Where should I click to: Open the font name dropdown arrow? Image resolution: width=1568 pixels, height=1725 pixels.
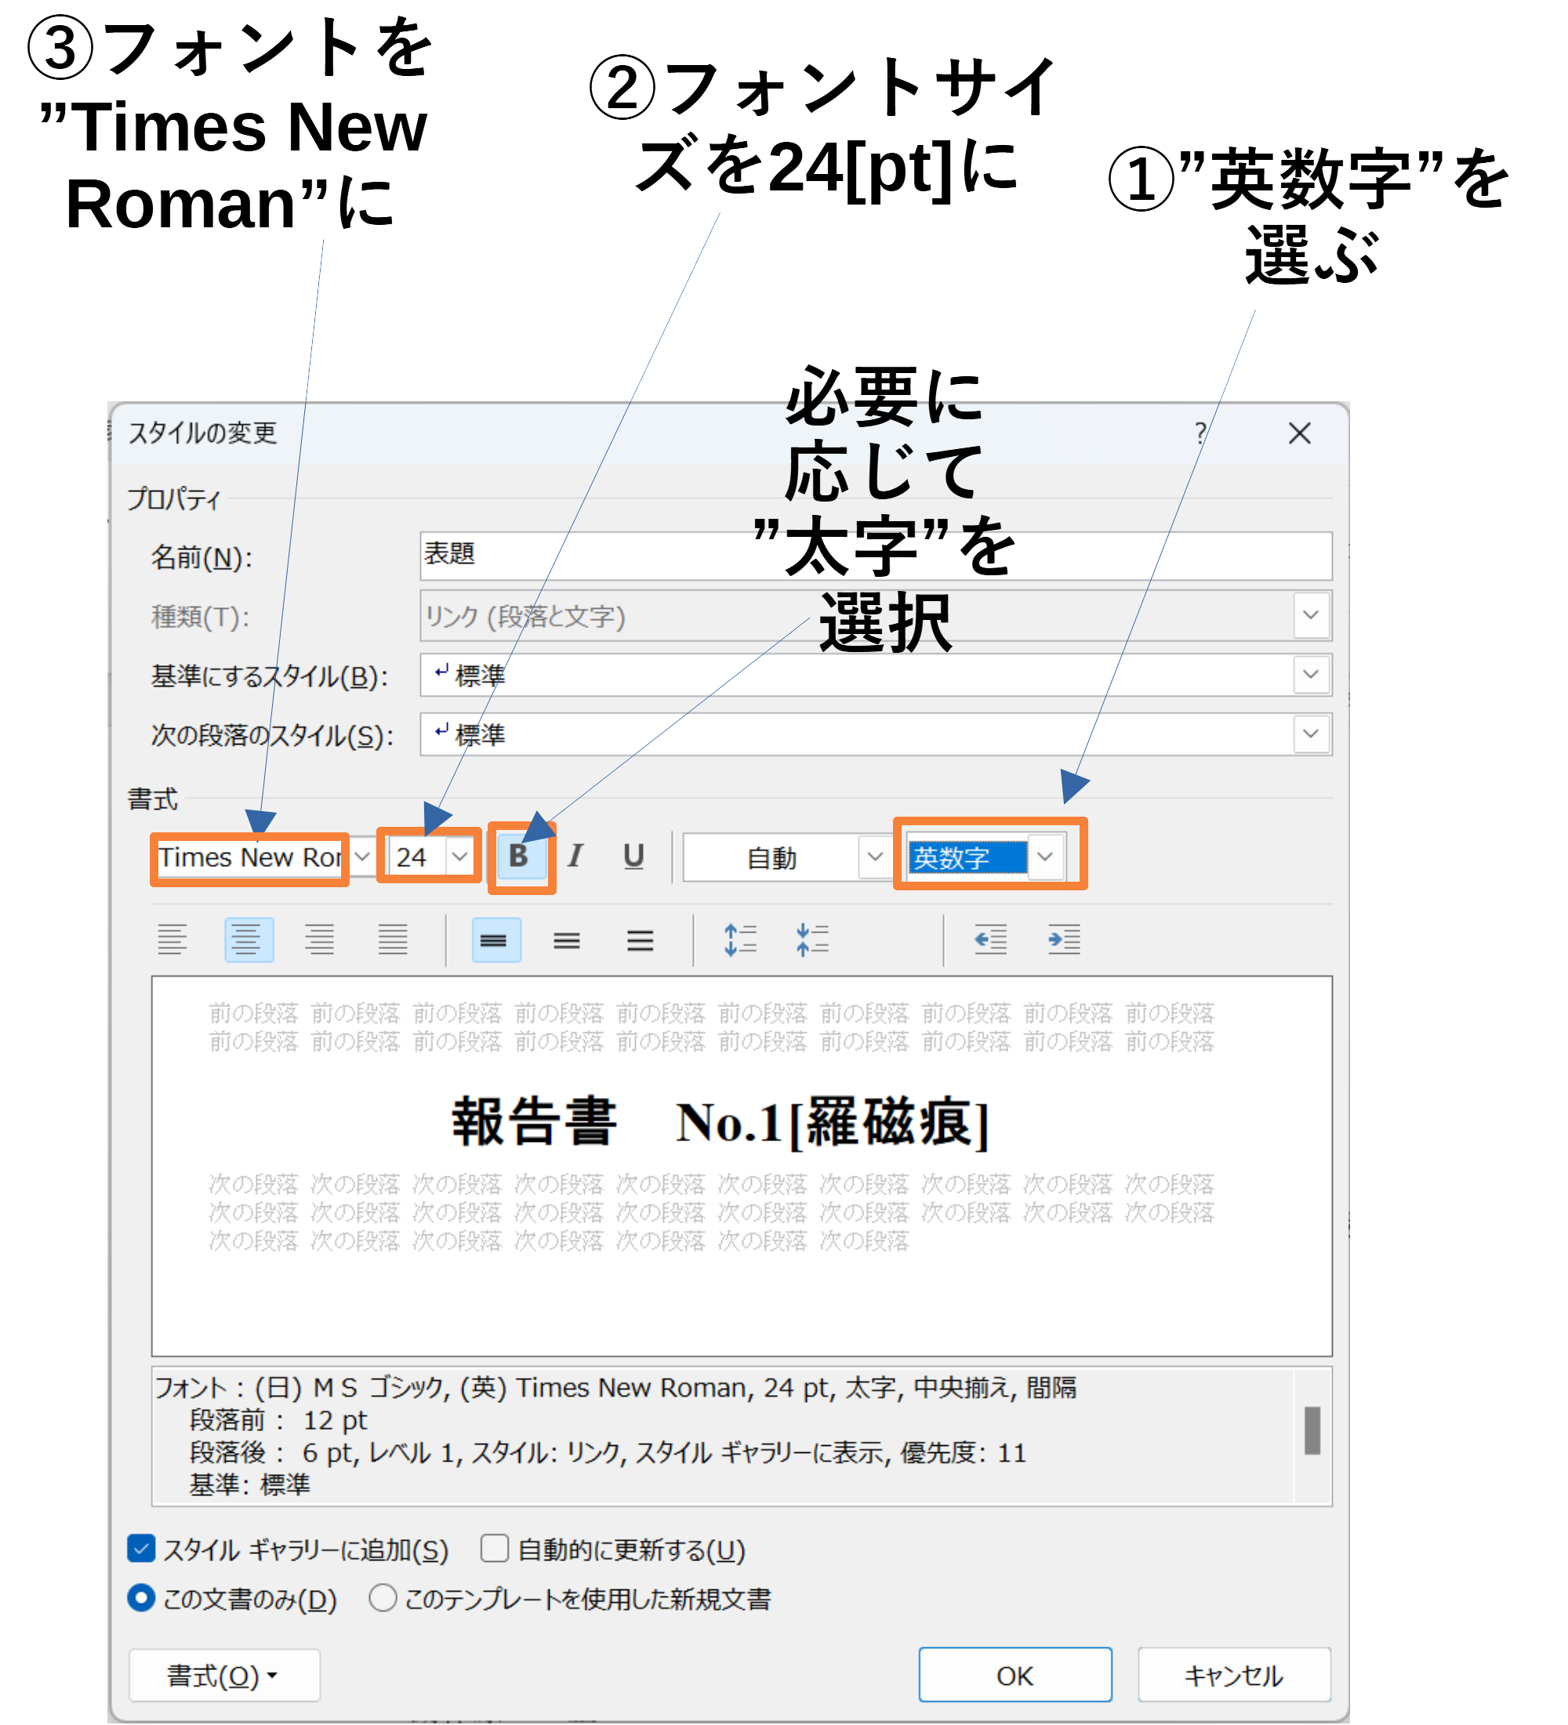coord(363,857)
